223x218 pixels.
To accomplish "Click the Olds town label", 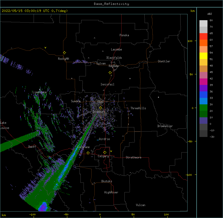I will pyautogui.click(x=100, y=102).
